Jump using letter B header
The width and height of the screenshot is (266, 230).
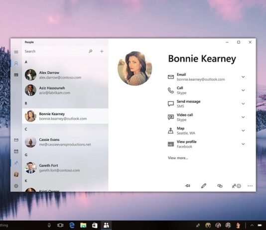tap(26, 103)
